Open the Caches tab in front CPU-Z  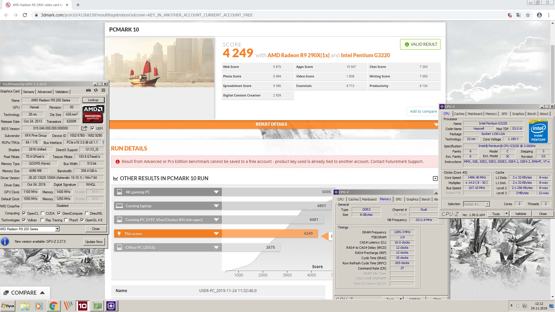coord(459,114)
